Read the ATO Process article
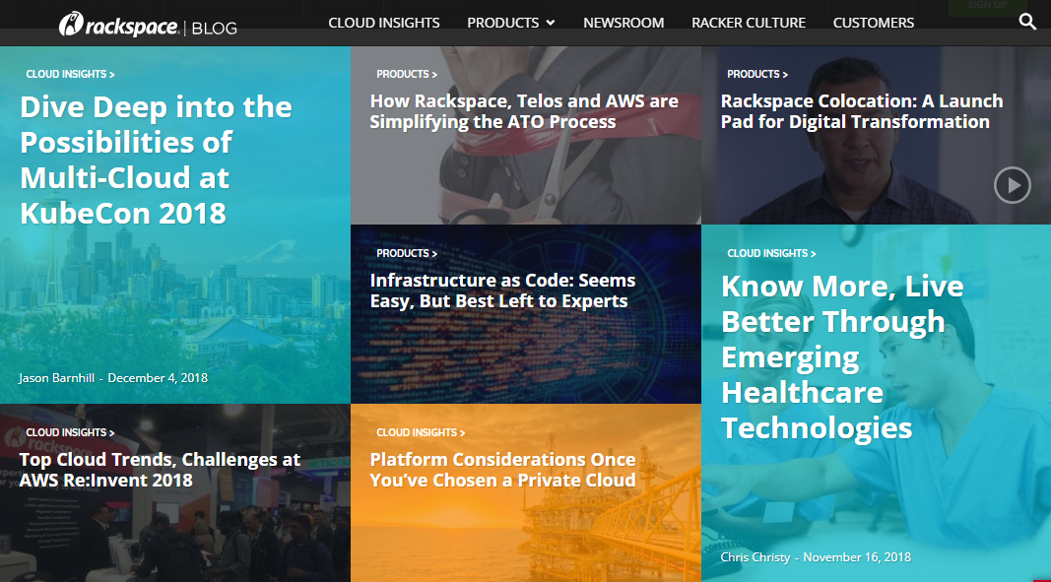1051x582 pixels. [x=524, y=111]
